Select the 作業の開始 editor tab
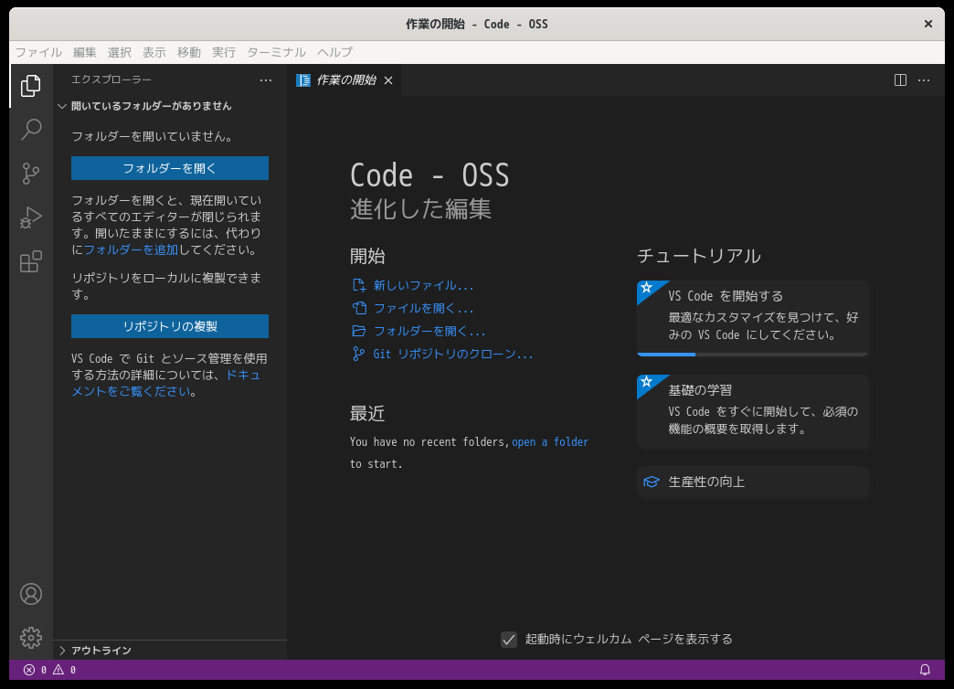This screenshot has height=689, width=954. pyautogui.click(x=345, y=80)
